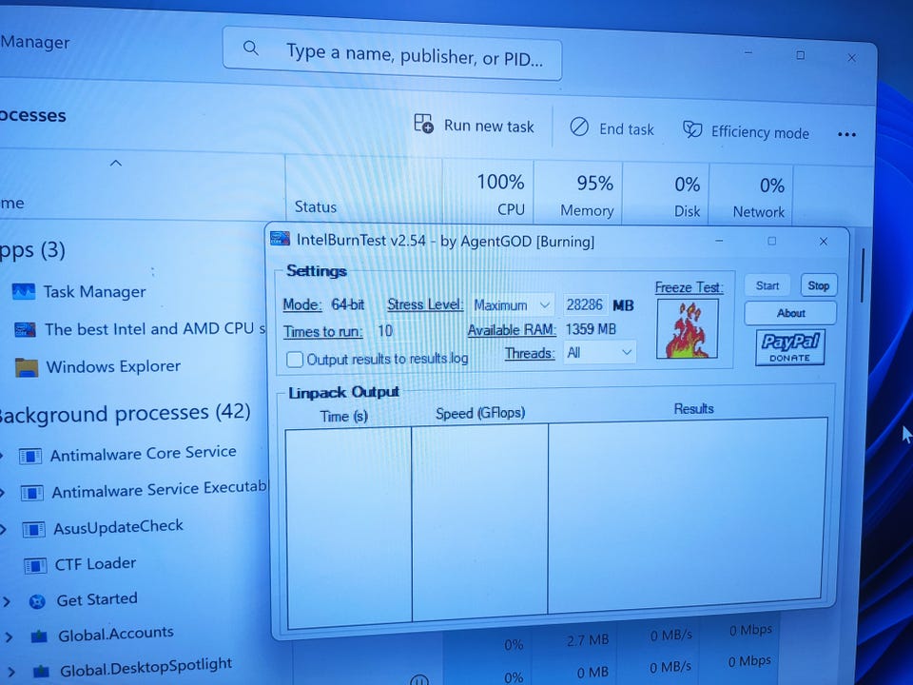Screen dimensions: 913x685
Task: Maximize the Task Manager window
Action: coord(801,55)
